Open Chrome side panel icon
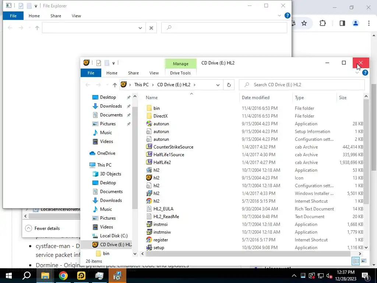Screen dimensions: 377x283 (x=342, y=23)
